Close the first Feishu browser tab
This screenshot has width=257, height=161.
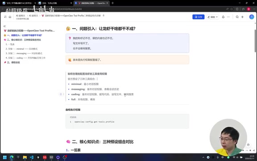tap(35, 3)
